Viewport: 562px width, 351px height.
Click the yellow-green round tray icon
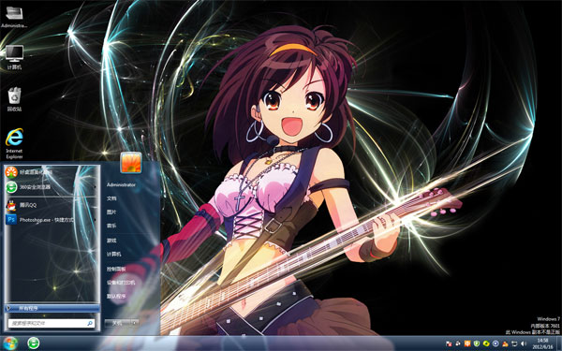[x=486, y=344]
